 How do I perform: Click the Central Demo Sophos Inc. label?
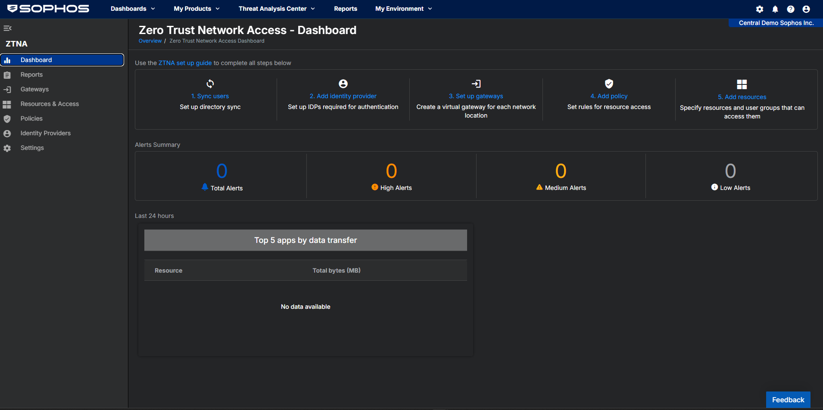coord(776,23)
